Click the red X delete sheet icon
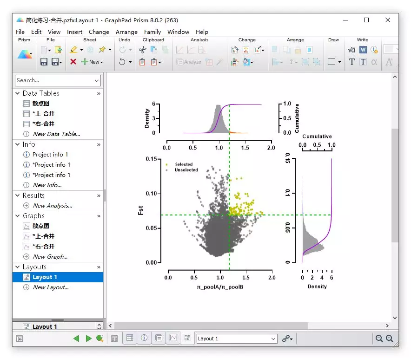The width and height of the screenshot is (411, 358). [x=73, y=62]
